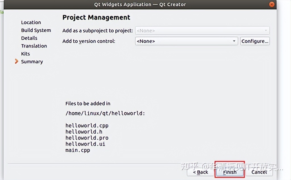Select helloworld.h in files to be added

click(x=84, y=132)
